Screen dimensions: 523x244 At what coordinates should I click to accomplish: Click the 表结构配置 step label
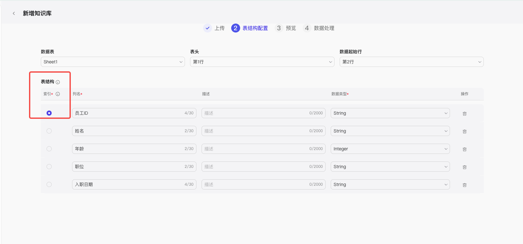255,28
